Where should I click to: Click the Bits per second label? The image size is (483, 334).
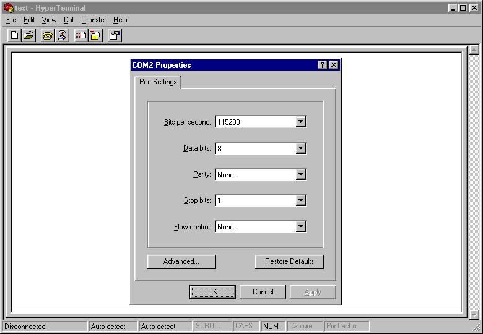click(187, 122)
